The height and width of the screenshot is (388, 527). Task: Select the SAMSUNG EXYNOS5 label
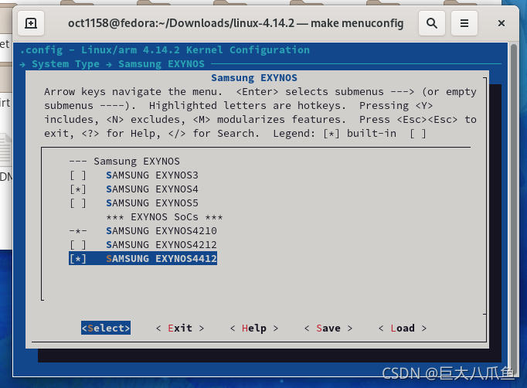coord(152,203)
